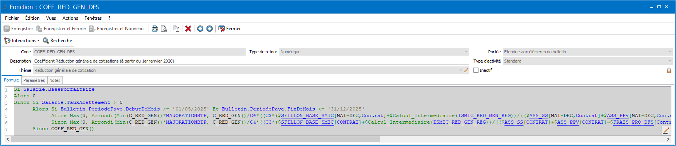
Task: Open print preview with magnifier page icon
Action: (164, 29)
